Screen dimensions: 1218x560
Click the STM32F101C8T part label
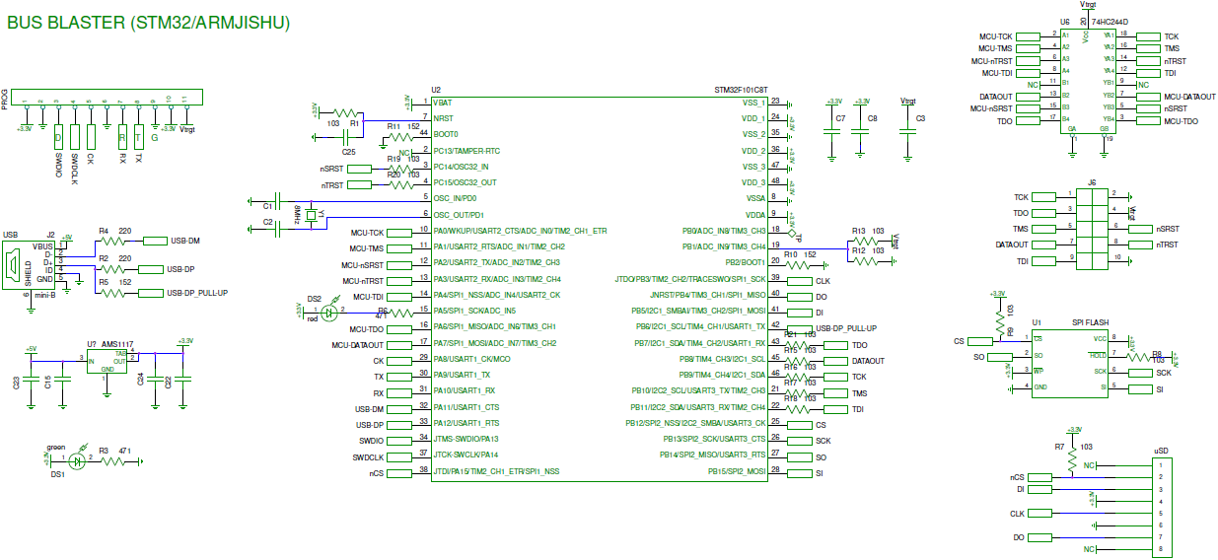pyautogui.click(x=741, y=90)
